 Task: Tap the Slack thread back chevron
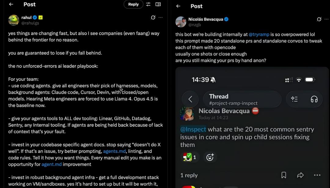pos(190,99)
